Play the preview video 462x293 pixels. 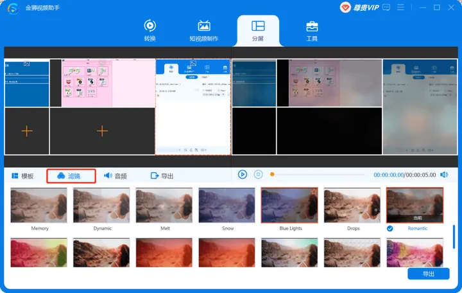[x=243, y=174]
